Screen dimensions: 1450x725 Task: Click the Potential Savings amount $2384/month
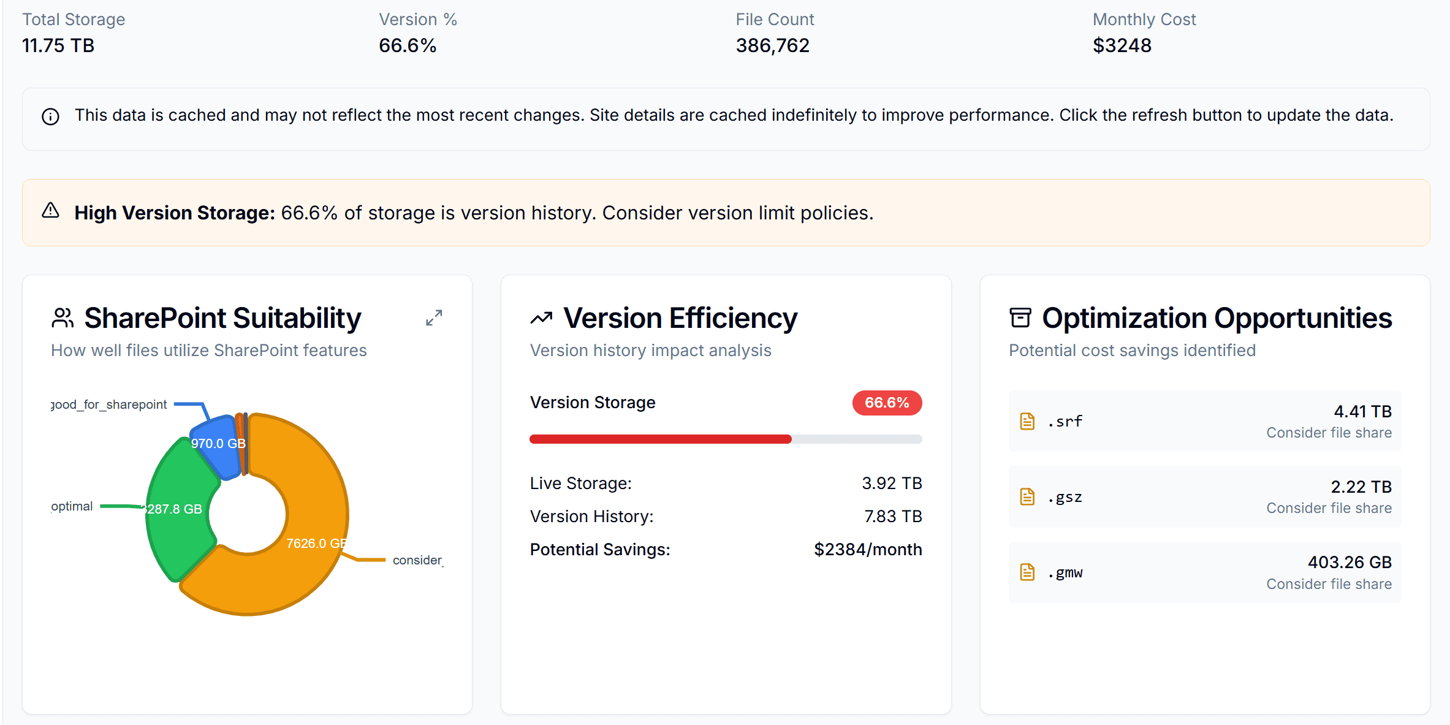868,549
